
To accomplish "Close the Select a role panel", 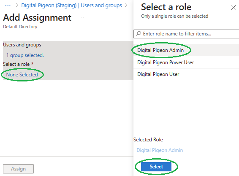I will click(234, 7).
